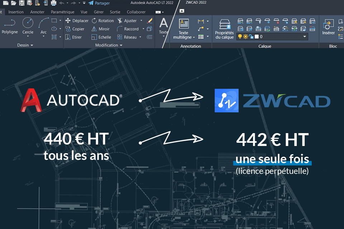Image resolution: width=344 pixels, height=229 pixels.
Task: Click the New file icon in AutoCAD toolbar
Action: click(x=6, y=3)
